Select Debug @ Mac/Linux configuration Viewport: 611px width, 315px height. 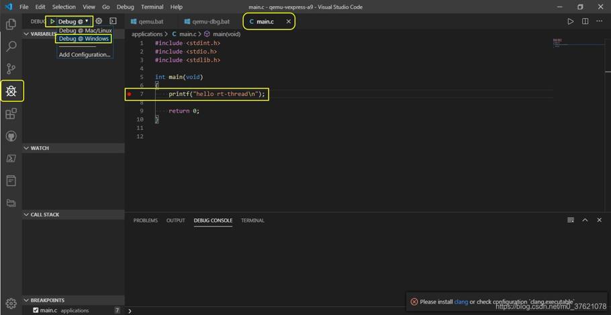tap(85, 30)
